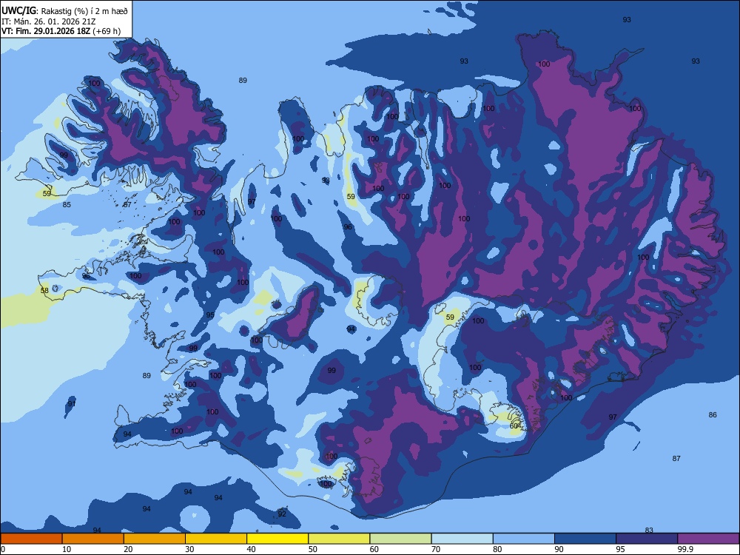Click the '90' legend tick label
Screen dimensions: 740x555
click(x=559, y=549)
